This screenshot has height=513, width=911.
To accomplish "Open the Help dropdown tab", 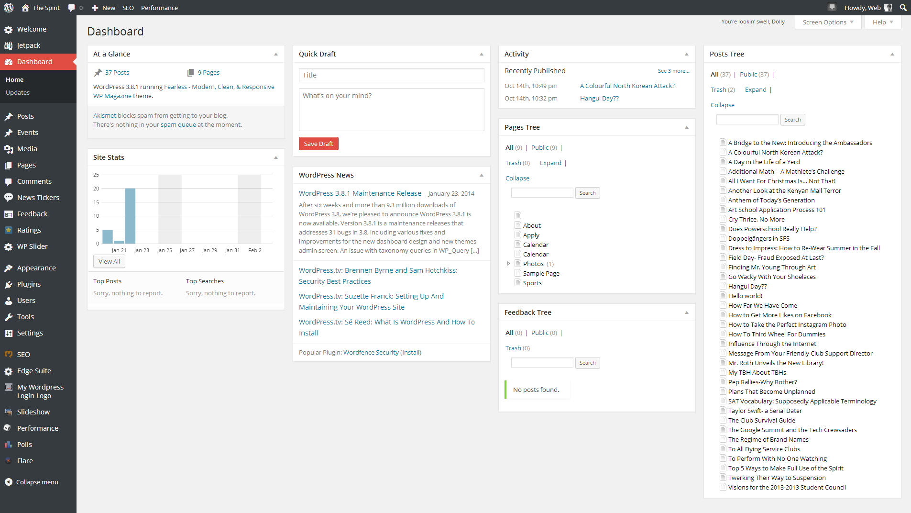I will click(883, 22).
